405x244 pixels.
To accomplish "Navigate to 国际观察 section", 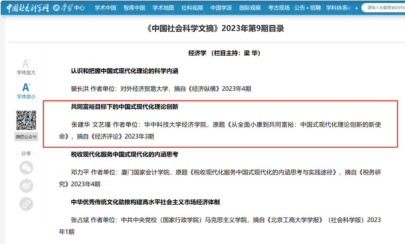I will tap(250, 8).
